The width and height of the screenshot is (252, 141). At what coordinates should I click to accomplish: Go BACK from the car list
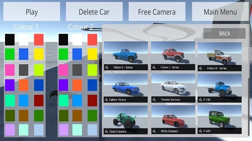224,33
